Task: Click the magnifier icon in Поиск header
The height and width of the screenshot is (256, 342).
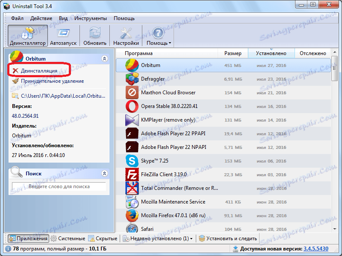Action: click(x=16, y=172)
